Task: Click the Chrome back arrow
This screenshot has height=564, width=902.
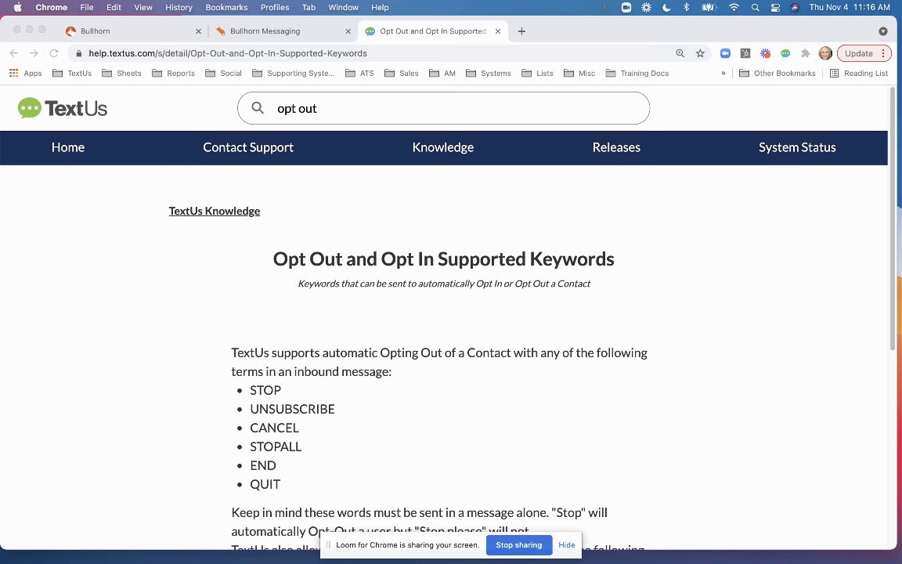Action: pyautogui.click(x=14, y=53)
